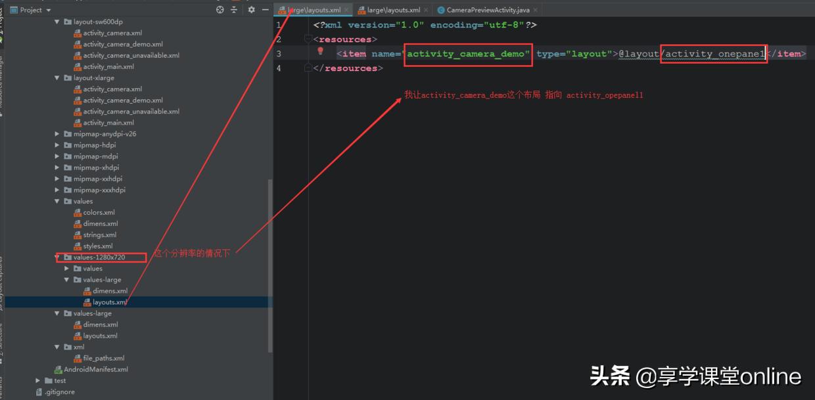Select the AndroidManifest.xml file icon

click(57, 368)
